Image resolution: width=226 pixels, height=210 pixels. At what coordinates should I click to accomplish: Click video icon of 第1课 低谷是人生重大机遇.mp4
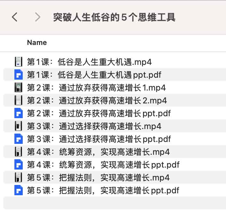tap(19, 62)
